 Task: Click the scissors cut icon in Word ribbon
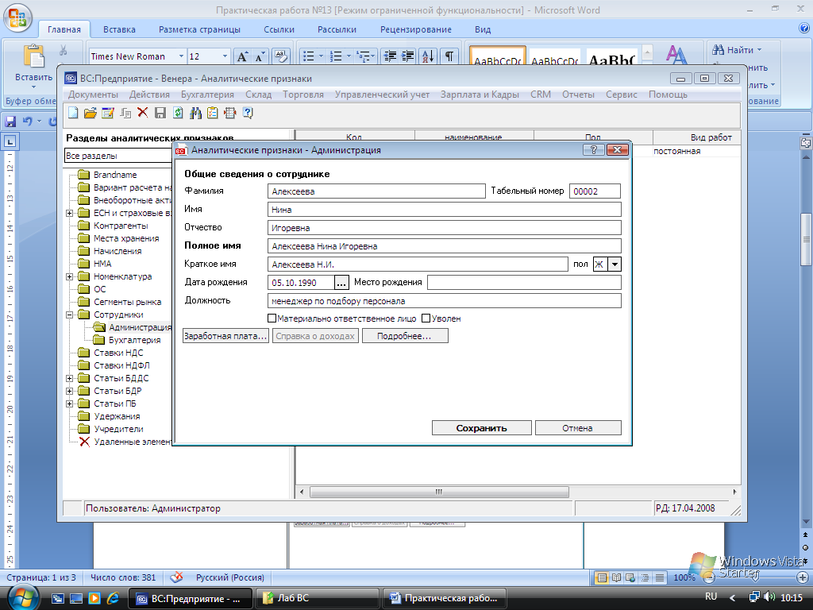[64, 50]
